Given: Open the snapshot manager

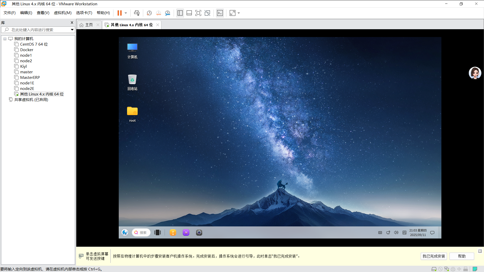Looking at the screenshot, I should coord(168,13).
